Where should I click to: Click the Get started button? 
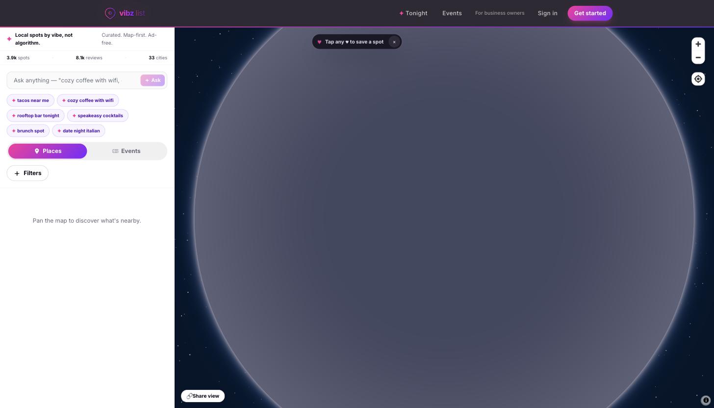(590, 13)
